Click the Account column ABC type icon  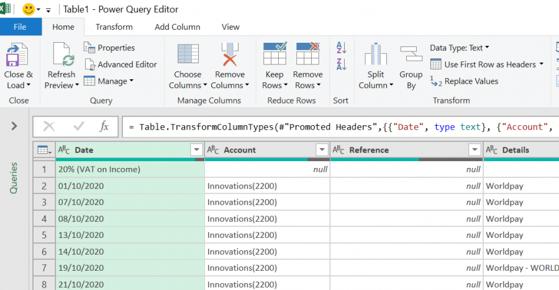pos(213,150)
